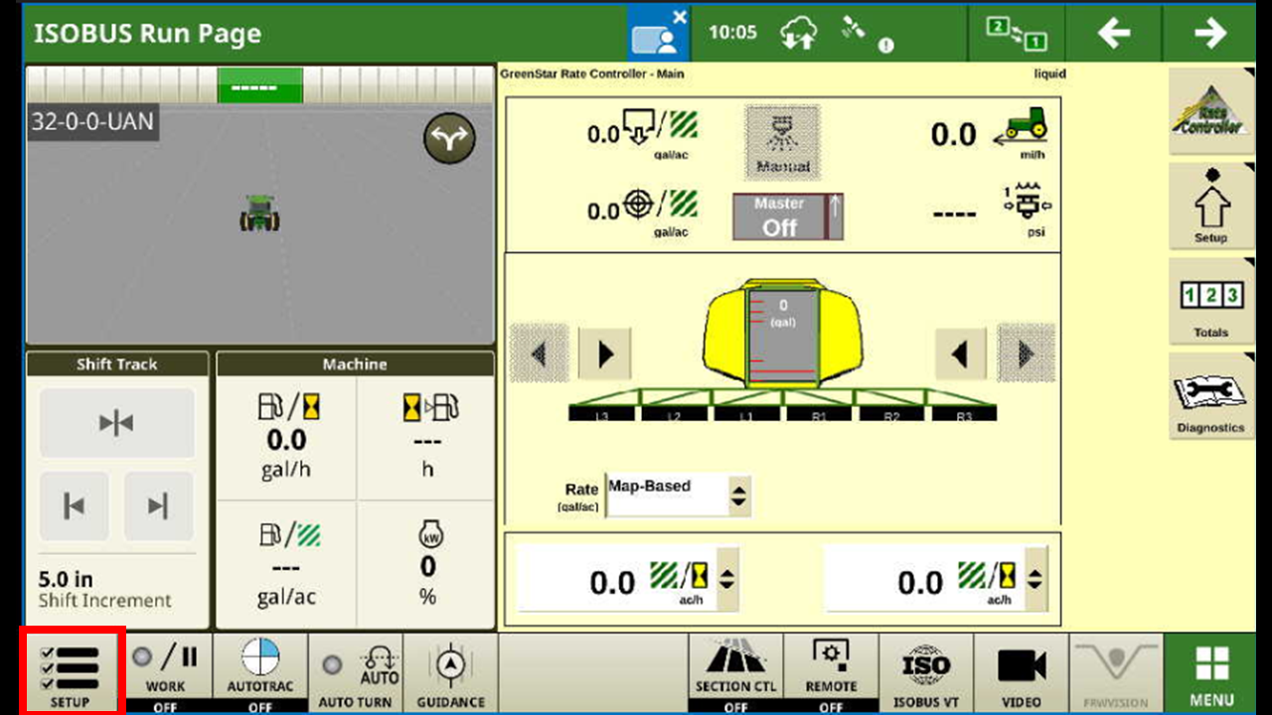Go to the previous run page

tap(1114, 33)
